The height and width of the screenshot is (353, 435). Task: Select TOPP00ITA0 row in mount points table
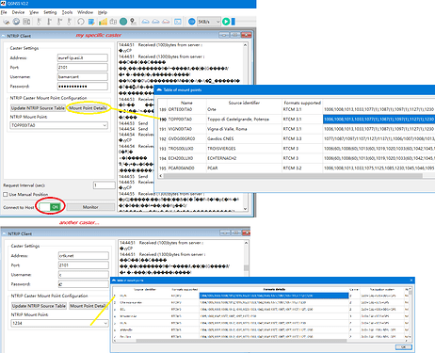pyautogui.click(x=297, y=120)
